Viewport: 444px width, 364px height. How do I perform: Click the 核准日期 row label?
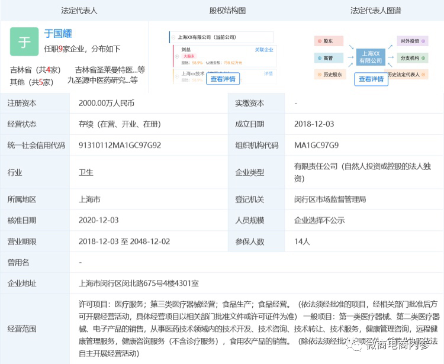22,220
